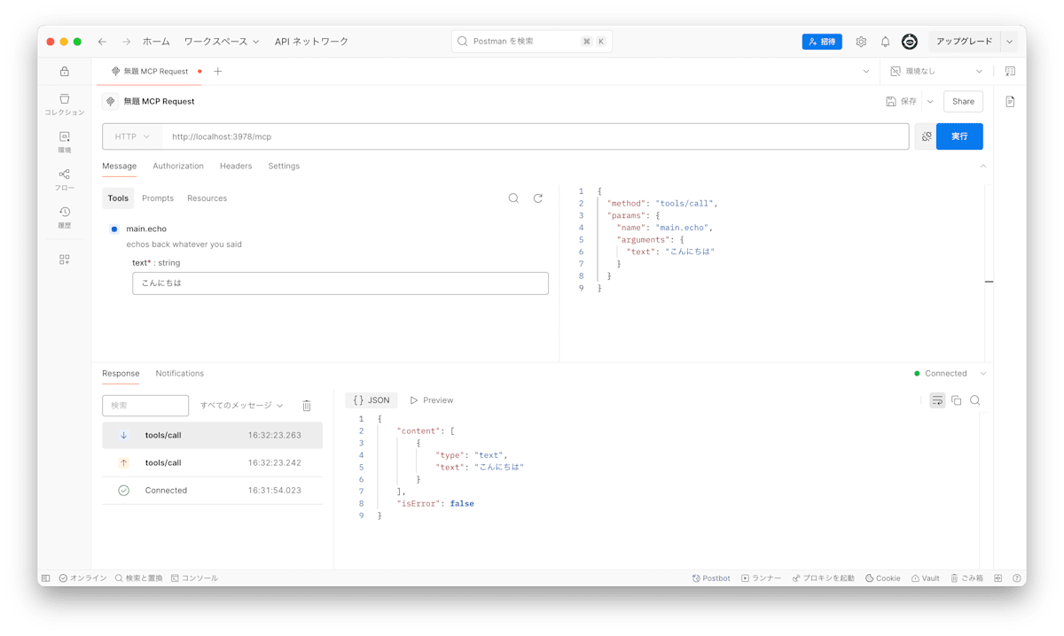The width and height of the screenshot is (1064, 636).
Task: Click the blue invite button
Action: (822, 42)
